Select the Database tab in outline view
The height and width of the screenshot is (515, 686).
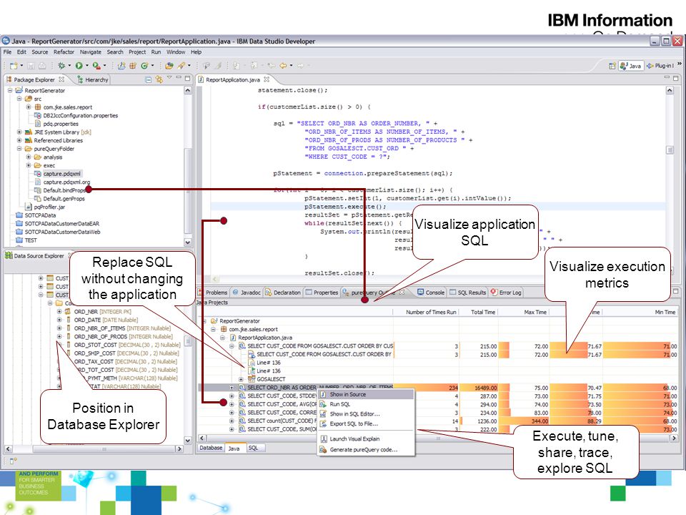[211, 448]
